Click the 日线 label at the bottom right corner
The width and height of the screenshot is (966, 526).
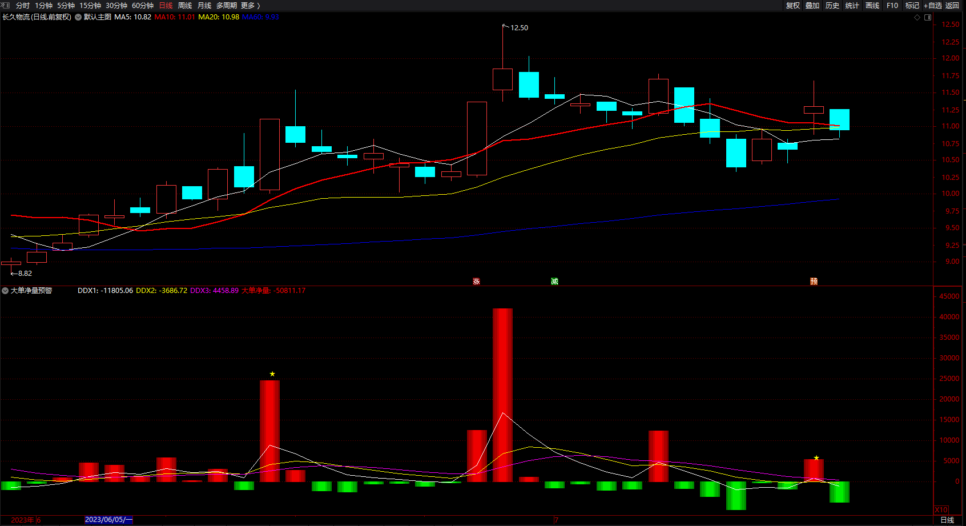(947, 520)
